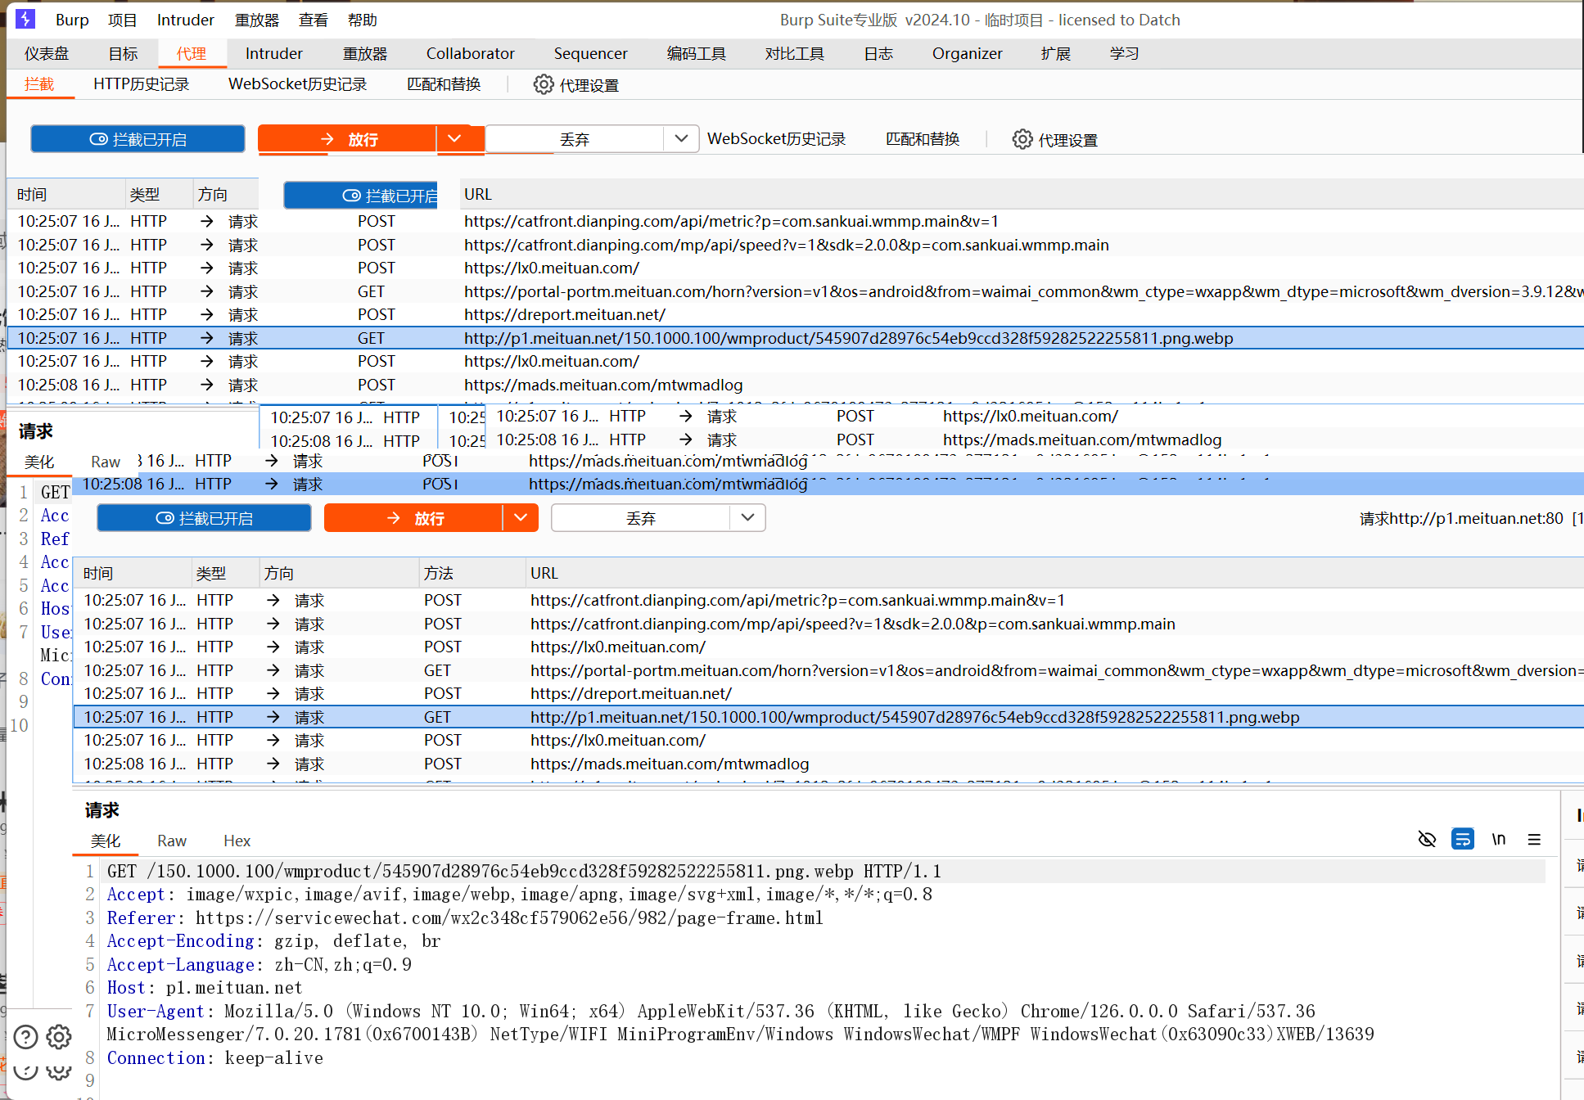This screenshot has height=1100, width=1584.
Task: Open the editor hamburger menu icon
Action: pyautogui.click(x=1534, y=840)
